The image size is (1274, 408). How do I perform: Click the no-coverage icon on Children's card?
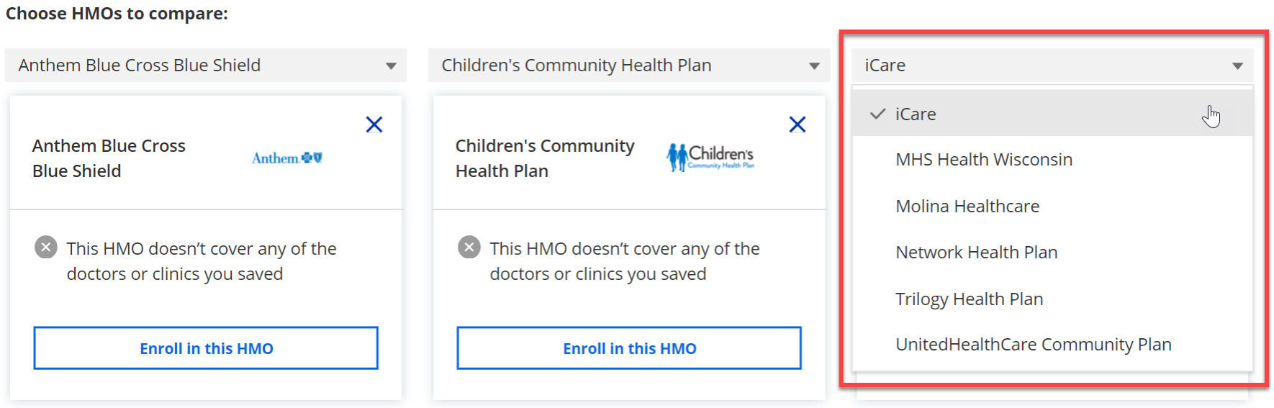pyautogui.click(x=469, y=248)
